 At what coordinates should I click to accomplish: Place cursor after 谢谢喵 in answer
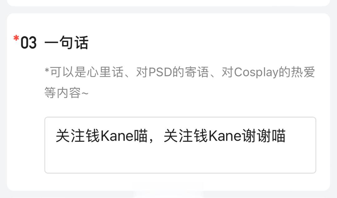coord(286,136)
